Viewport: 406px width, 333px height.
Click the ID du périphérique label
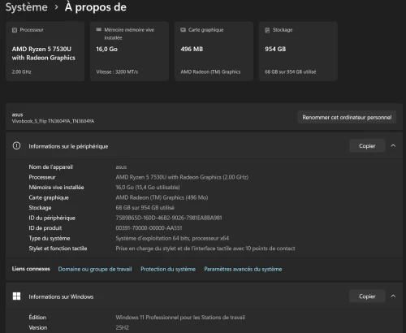pyautogui.click(x=52, y=218)
